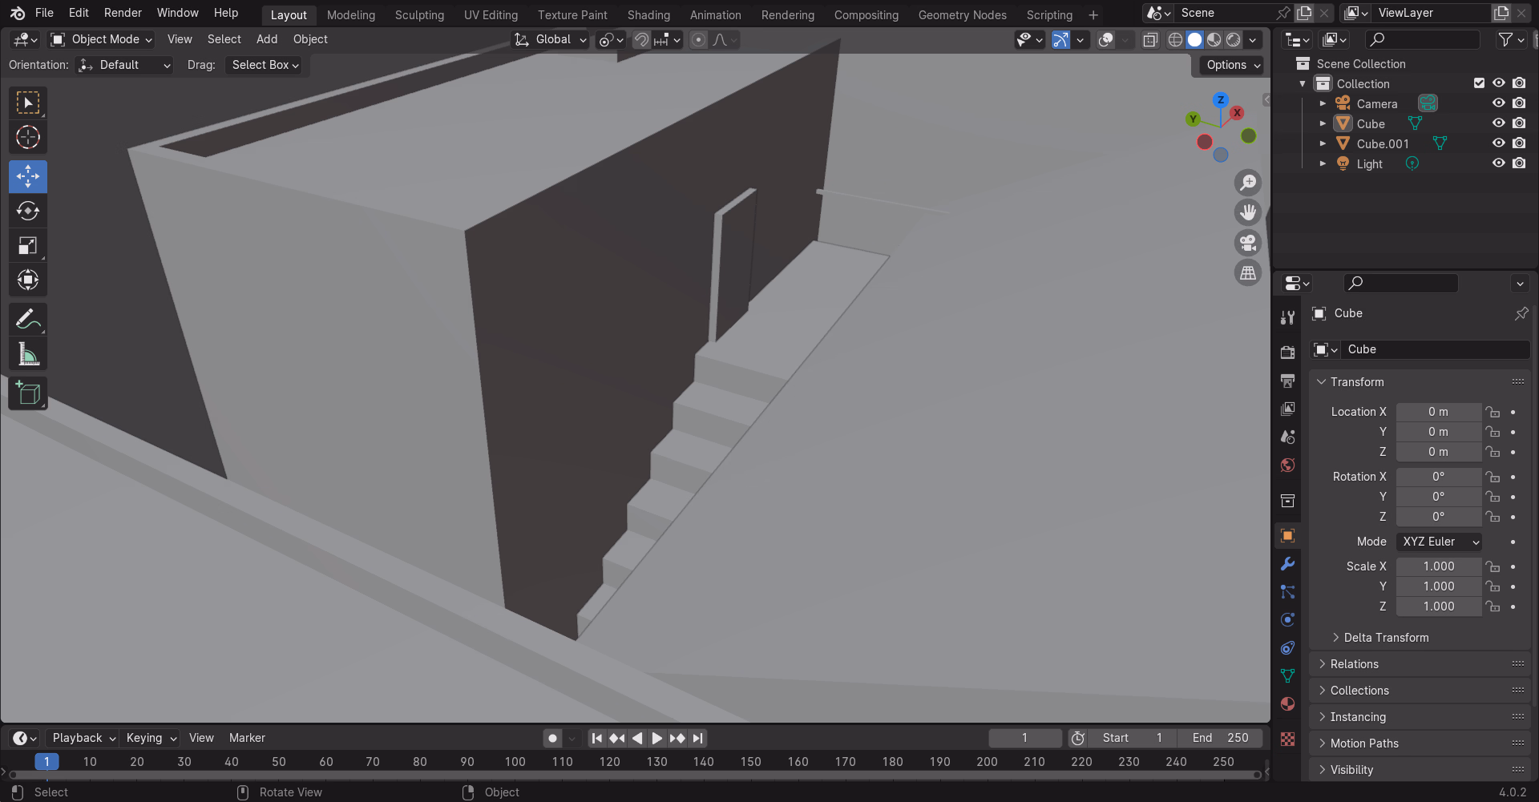Uncheck Collection exclude from view layer checkbox
This screenshot has width=1539, height=802.
1479,83
